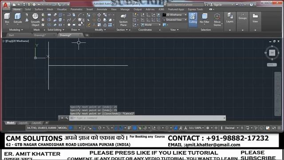
Task: Click Sign In button
Action: tap(218, 5)
